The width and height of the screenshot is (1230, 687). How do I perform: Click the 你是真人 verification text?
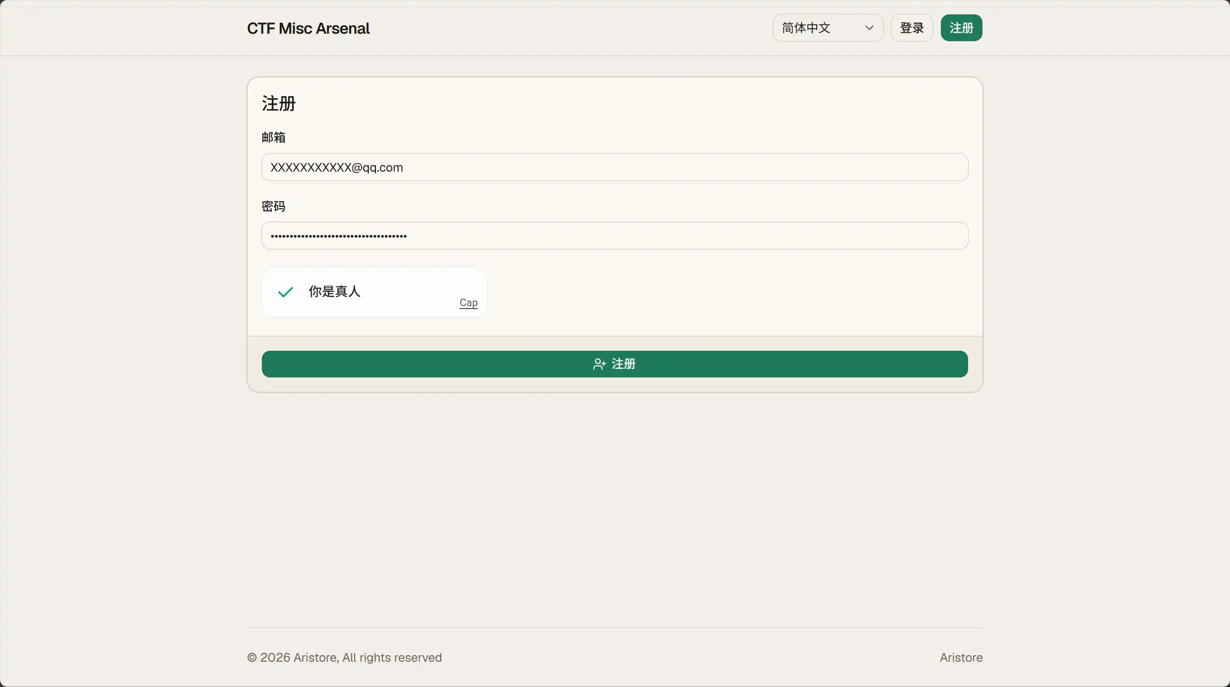click(x=334, y=291)
